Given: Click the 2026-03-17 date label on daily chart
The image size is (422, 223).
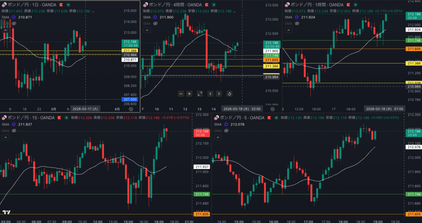Looking at the screenshot, I should click(x=85, y=109).
